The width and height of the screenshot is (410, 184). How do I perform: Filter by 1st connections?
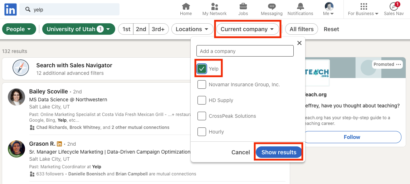(x=126, y=29)
